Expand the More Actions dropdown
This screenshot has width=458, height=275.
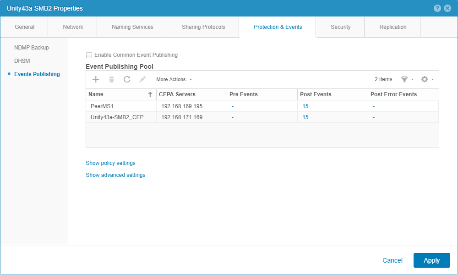coord(174,79)
